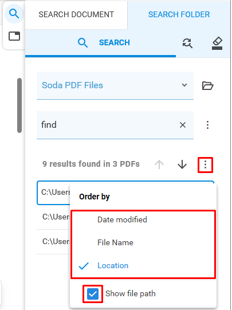Click the magnifier search icon in left sidebar
This screenshot has width=232, height=310.
[x=14, y=14]
